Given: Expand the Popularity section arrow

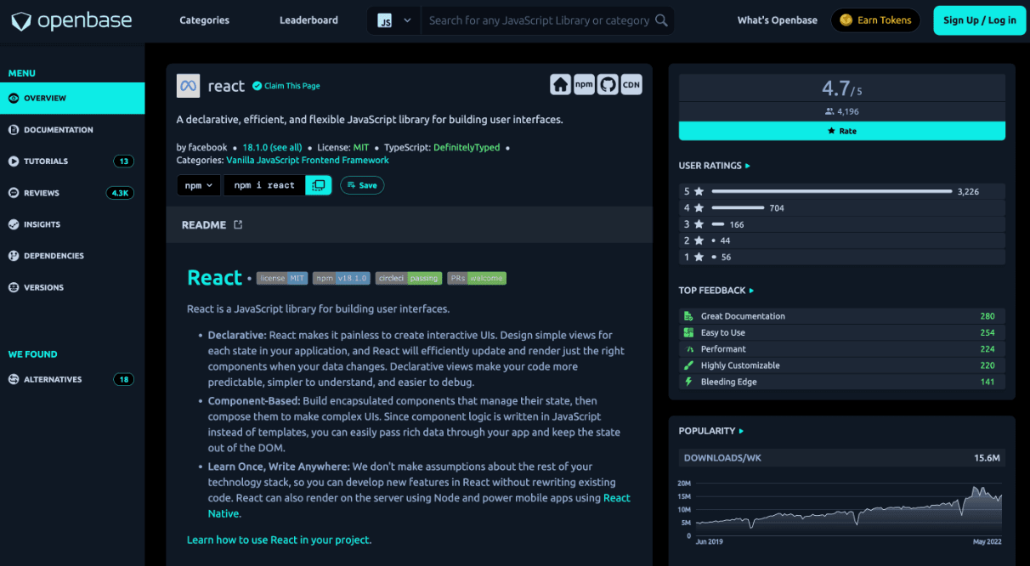Looking at the screenshot, I should 741,431.
